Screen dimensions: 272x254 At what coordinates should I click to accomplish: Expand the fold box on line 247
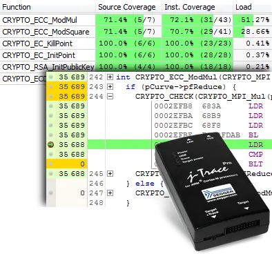[110, 193]
